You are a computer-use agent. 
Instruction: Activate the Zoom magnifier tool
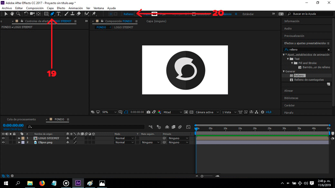[x=18, y=14]
